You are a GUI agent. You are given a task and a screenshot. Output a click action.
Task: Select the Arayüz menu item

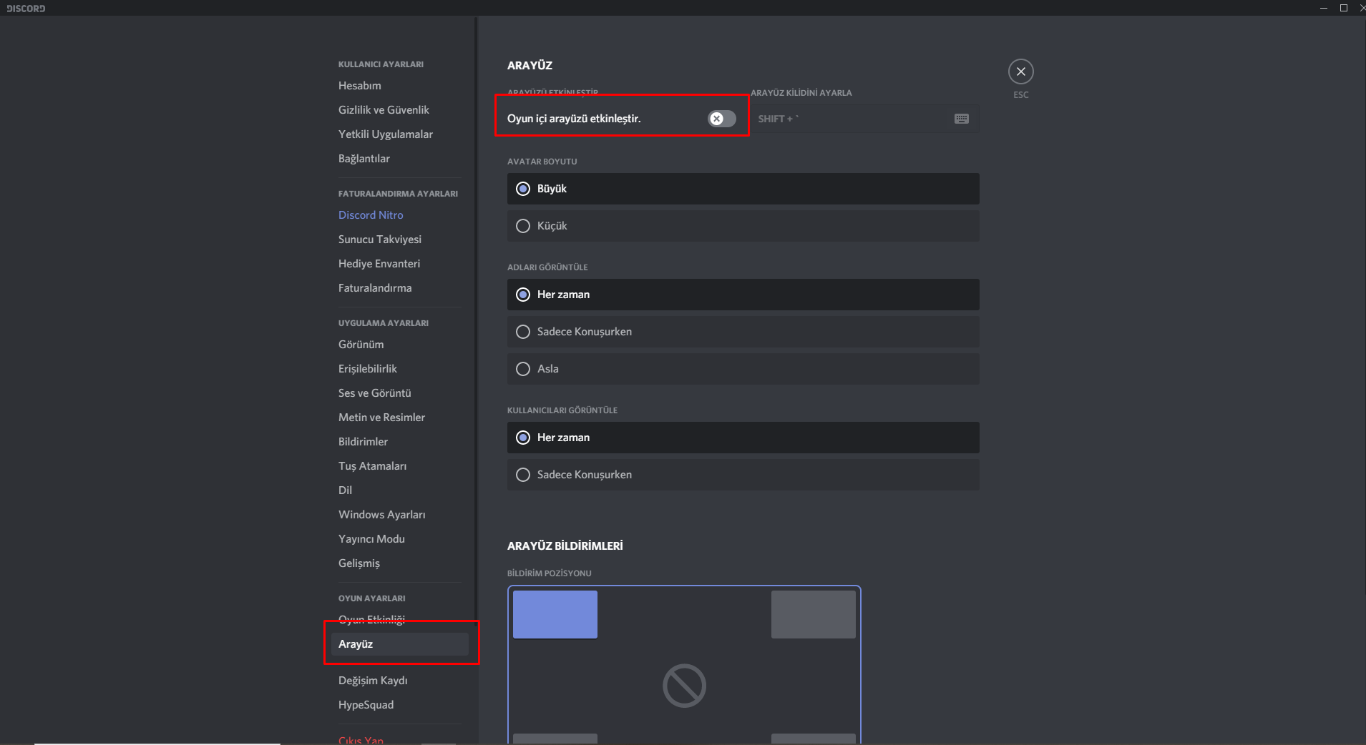coord(399,644)
